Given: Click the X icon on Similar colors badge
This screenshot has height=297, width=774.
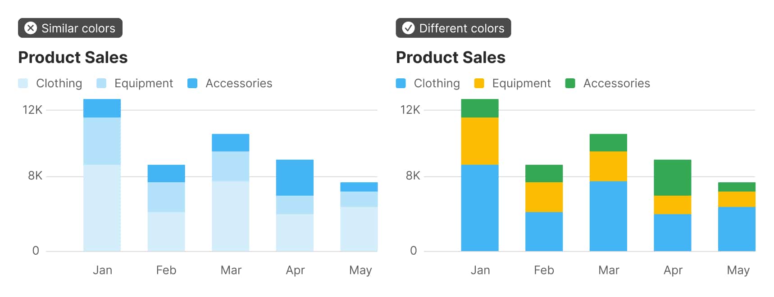Looking at the screenshot, I should coord(31,28).
